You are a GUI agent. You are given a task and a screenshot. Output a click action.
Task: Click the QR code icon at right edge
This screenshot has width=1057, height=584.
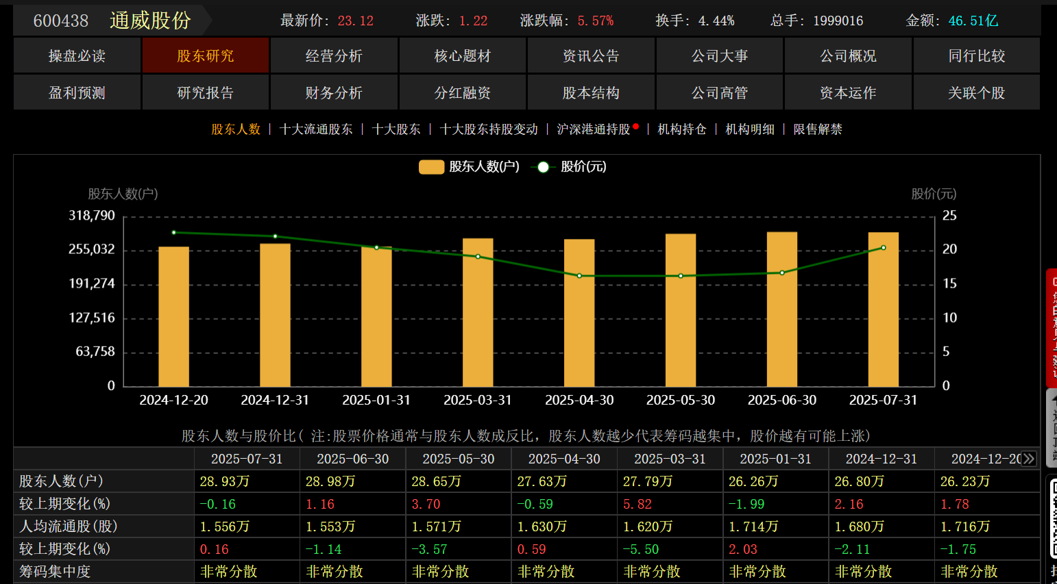pos(1054,518)
